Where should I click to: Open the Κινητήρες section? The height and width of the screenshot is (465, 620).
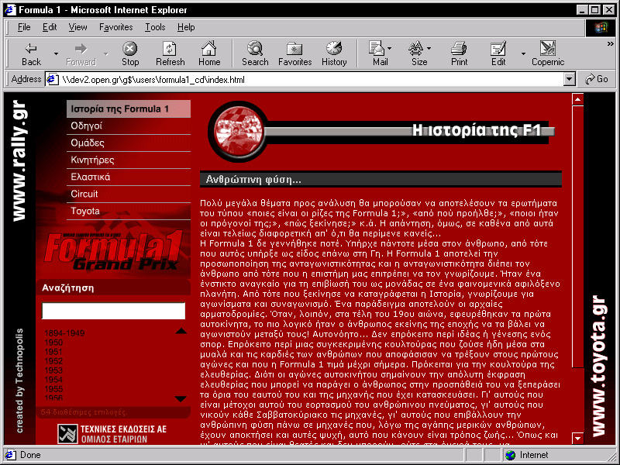tap(129, 160)
